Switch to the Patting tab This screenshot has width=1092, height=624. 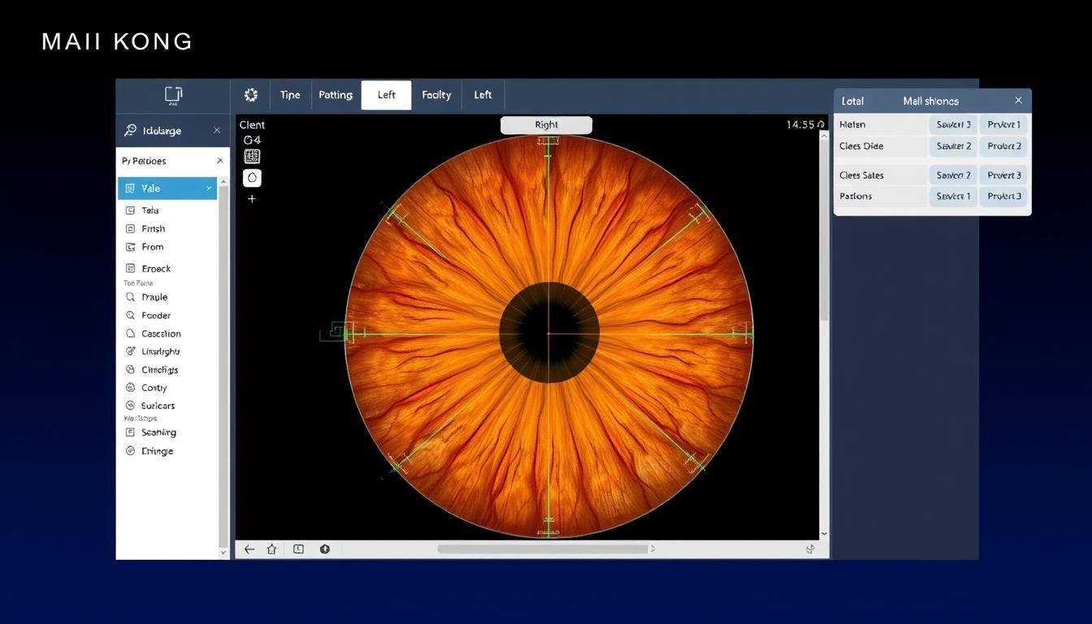click(x=336, y=94)
